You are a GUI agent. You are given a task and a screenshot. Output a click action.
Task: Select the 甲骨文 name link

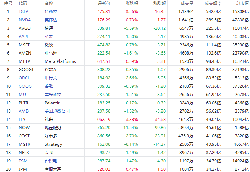pyautogui.click(x=51, y=78)
